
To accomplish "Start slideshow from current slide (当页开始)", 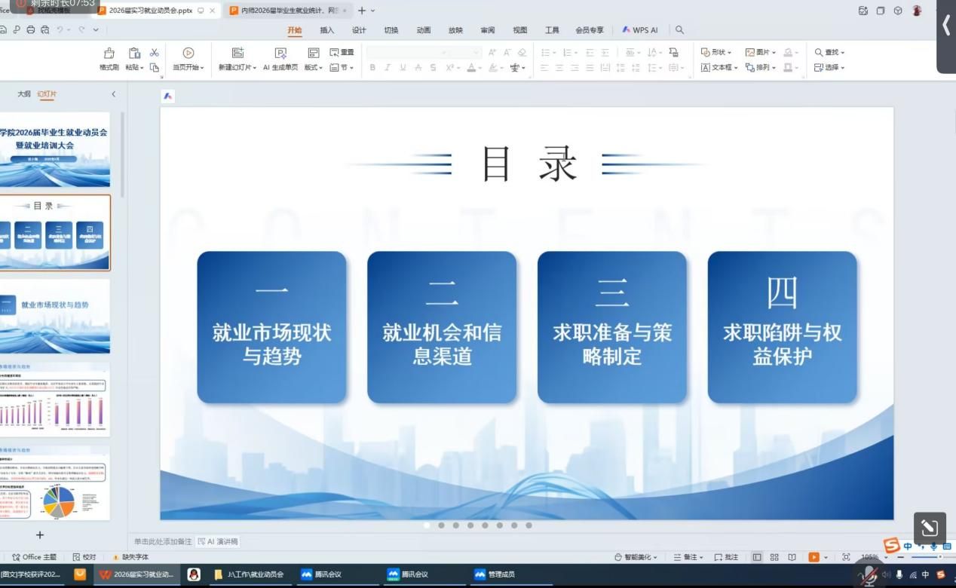I will (188, 54).
